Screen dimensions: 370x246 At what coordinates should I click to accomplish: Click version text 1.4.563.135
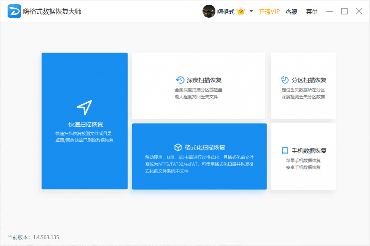tap(46, 237)
